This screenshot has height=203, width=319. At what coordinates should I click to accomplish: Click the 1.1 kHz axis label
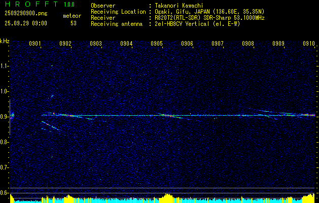pos(4,66)
